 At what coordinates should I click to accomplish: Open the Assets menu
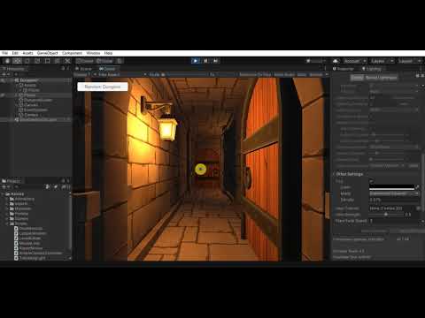click(27, 53)
